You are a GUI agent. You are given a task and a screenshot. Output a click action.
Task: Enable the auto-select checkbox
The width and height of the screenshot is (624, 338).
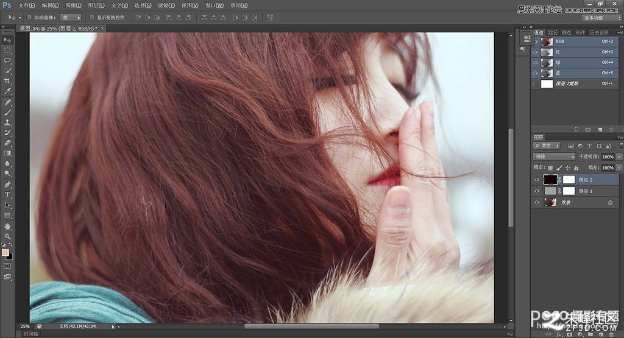29,18
